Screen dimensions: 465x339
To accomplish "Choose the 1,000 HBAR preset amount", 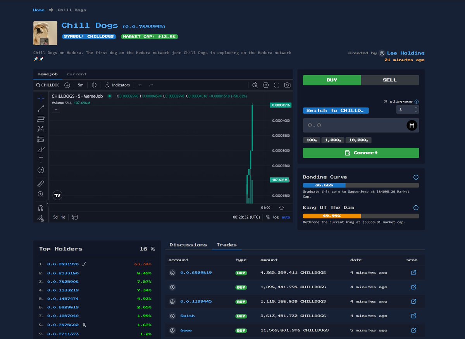I will click(333, 140).
